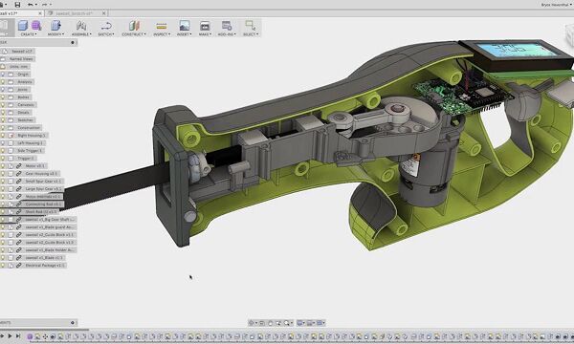The width and height of the screenshot is (574, 344).
Task: Click the Pan hand icon
Action: click(270, 323)
